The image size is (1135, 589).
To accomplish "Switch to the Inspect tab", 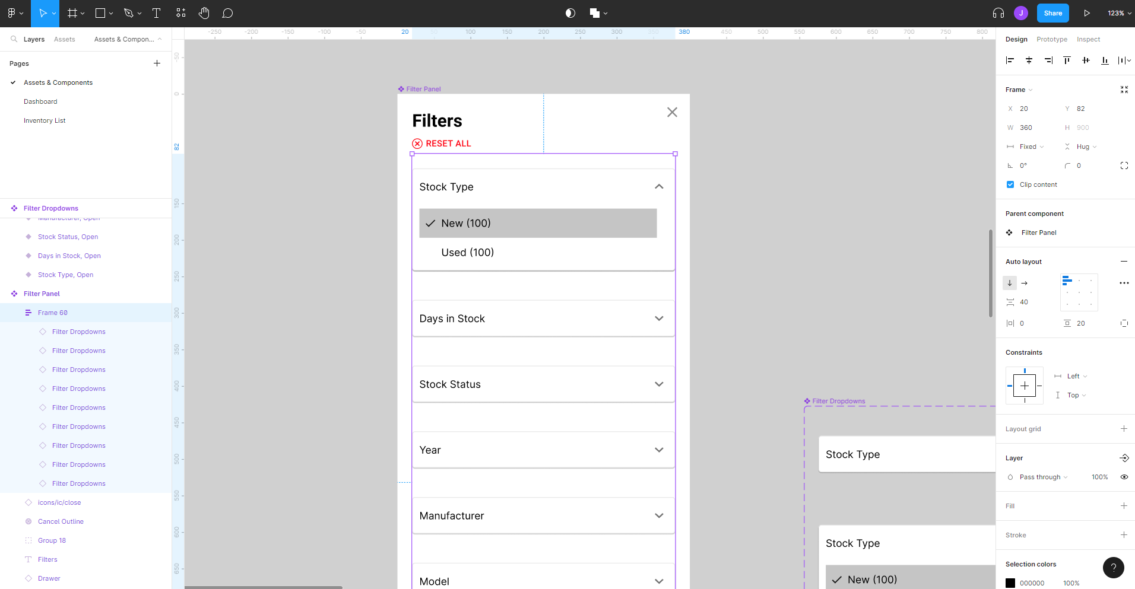I will 1088,39.
